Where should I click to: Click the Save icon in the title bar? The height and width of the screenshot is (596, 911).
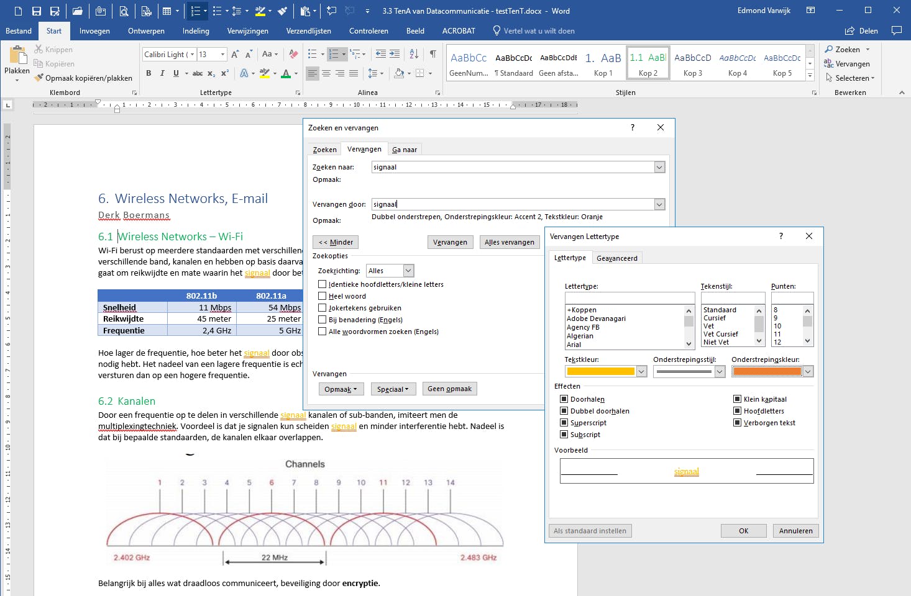coord(37,11)
